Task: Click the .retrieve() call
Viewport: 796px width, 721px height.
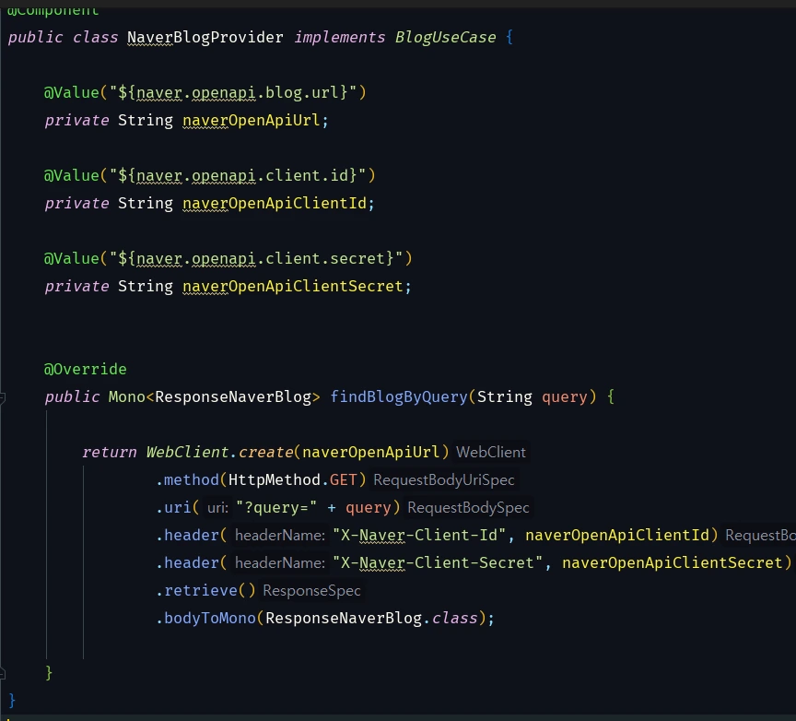Action: point(205,590)
